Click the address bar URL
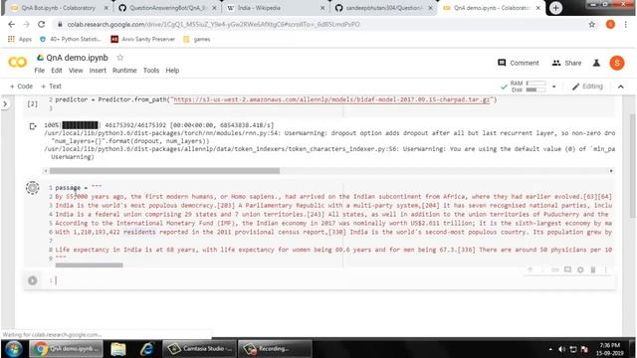The image size is (637, 358). [x=213, y=24]
